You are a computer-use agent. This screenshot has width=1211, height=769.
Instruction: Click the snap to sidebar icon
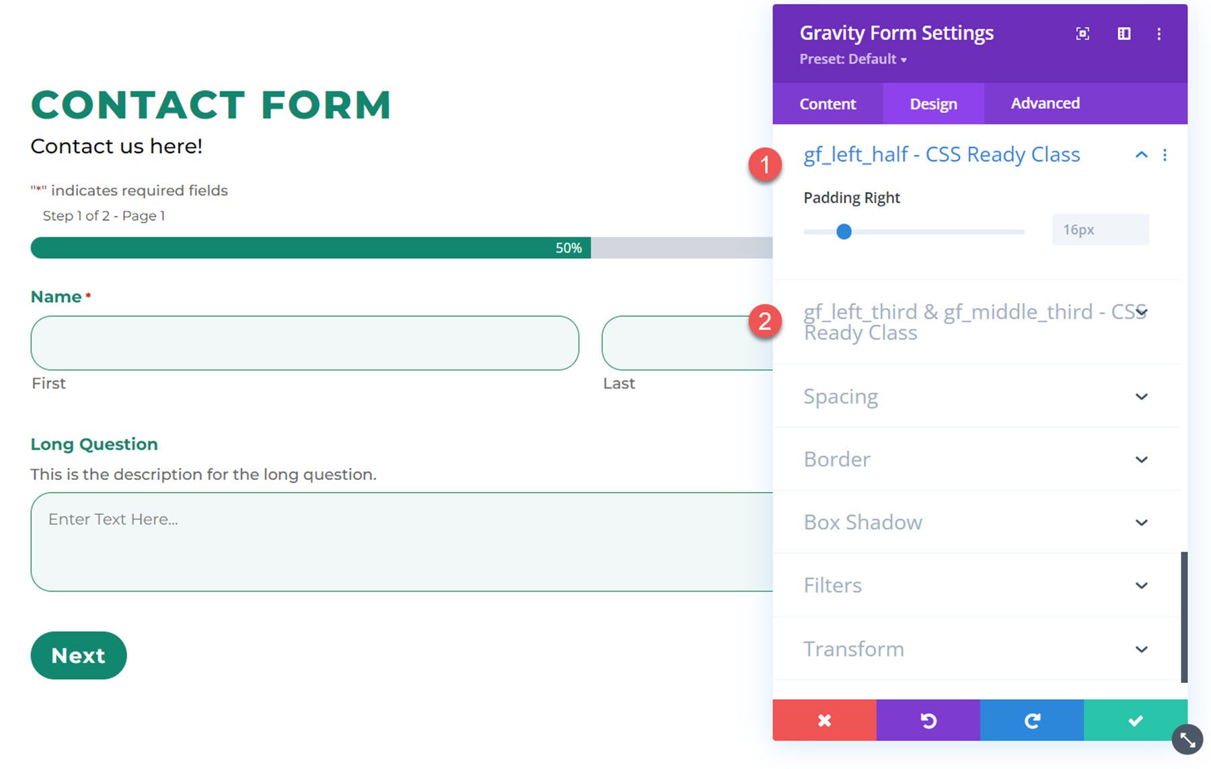tap(1124, 34)
